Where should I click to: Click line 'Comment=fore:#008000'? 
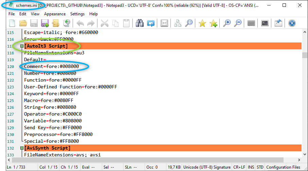pyautogui.click(x=52, y=66)
